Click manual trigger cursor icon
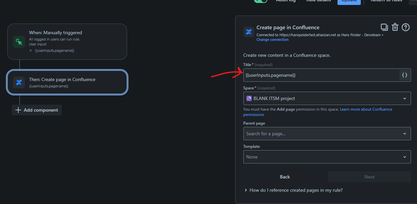 point(19,42)
